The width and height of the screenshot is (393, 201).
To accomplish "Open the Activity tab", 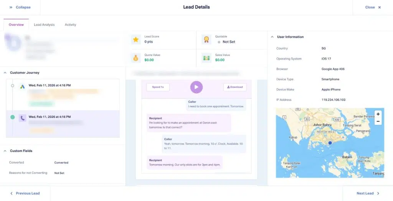I will pyautogui.click(x=70, y=25).
